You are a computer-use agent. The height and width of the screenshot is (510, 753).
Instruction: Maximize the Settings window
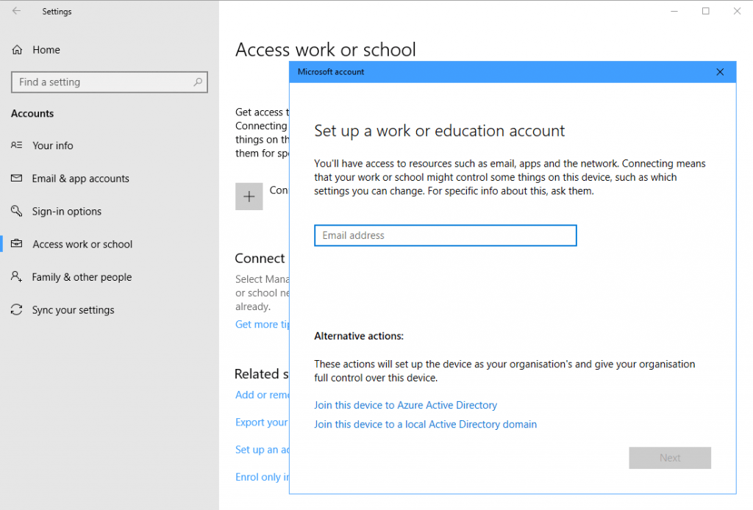(705, 11)
